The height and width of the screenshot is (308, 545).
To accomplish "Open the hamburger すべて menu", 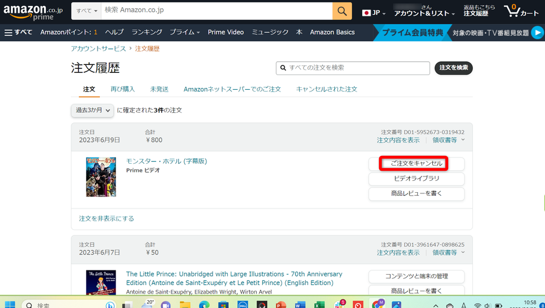I will [x=18, y=32].
